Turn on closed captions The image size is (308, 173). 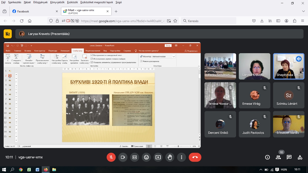coord(134,157)
